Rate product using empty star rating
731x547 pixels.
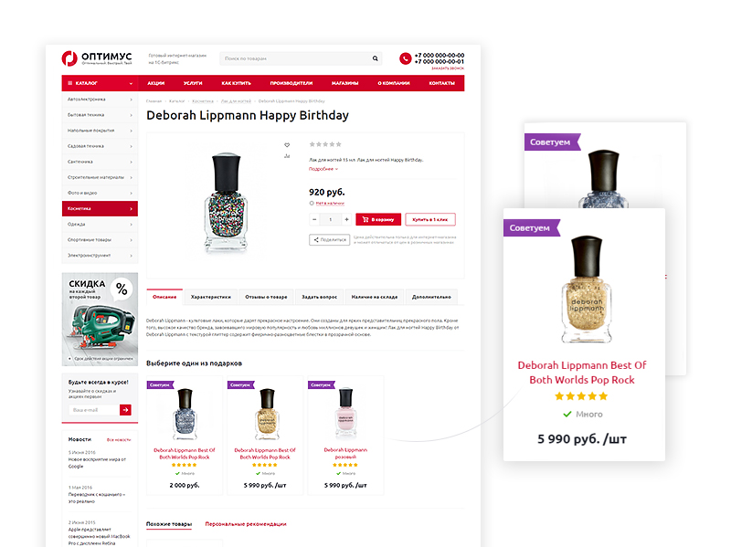(x=325, y=144)
